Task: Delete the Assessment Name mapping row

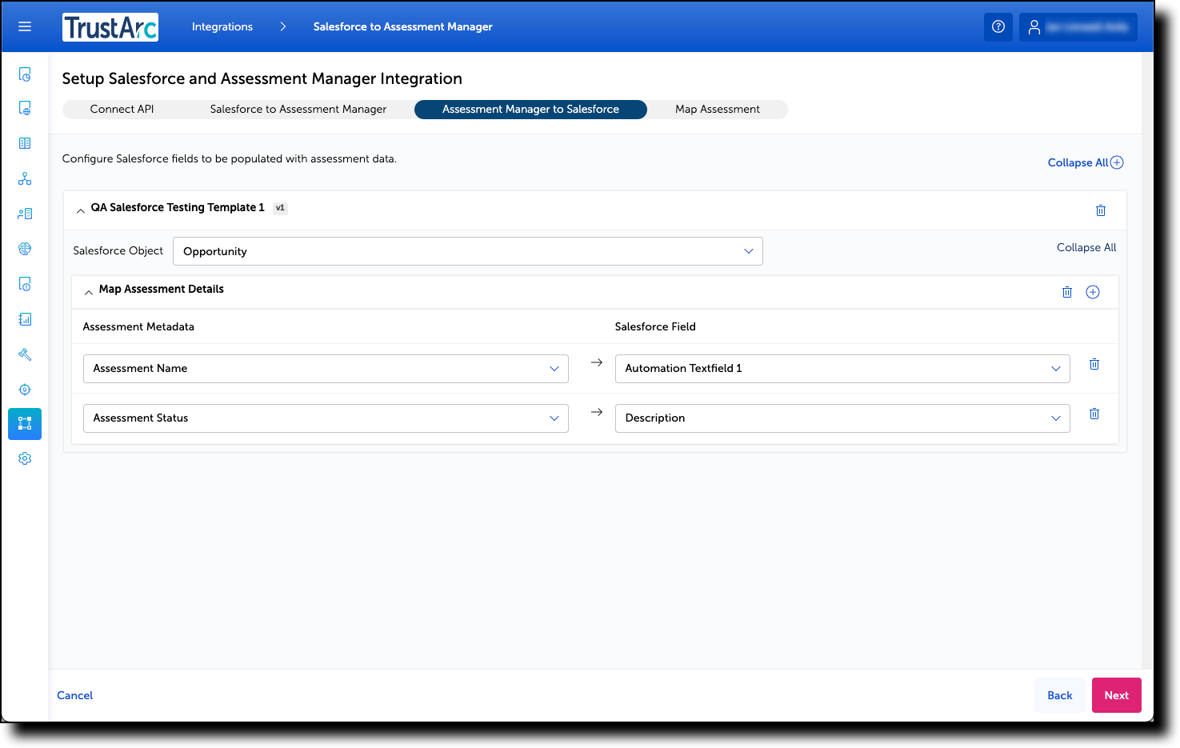Action: pos(1094,364)
